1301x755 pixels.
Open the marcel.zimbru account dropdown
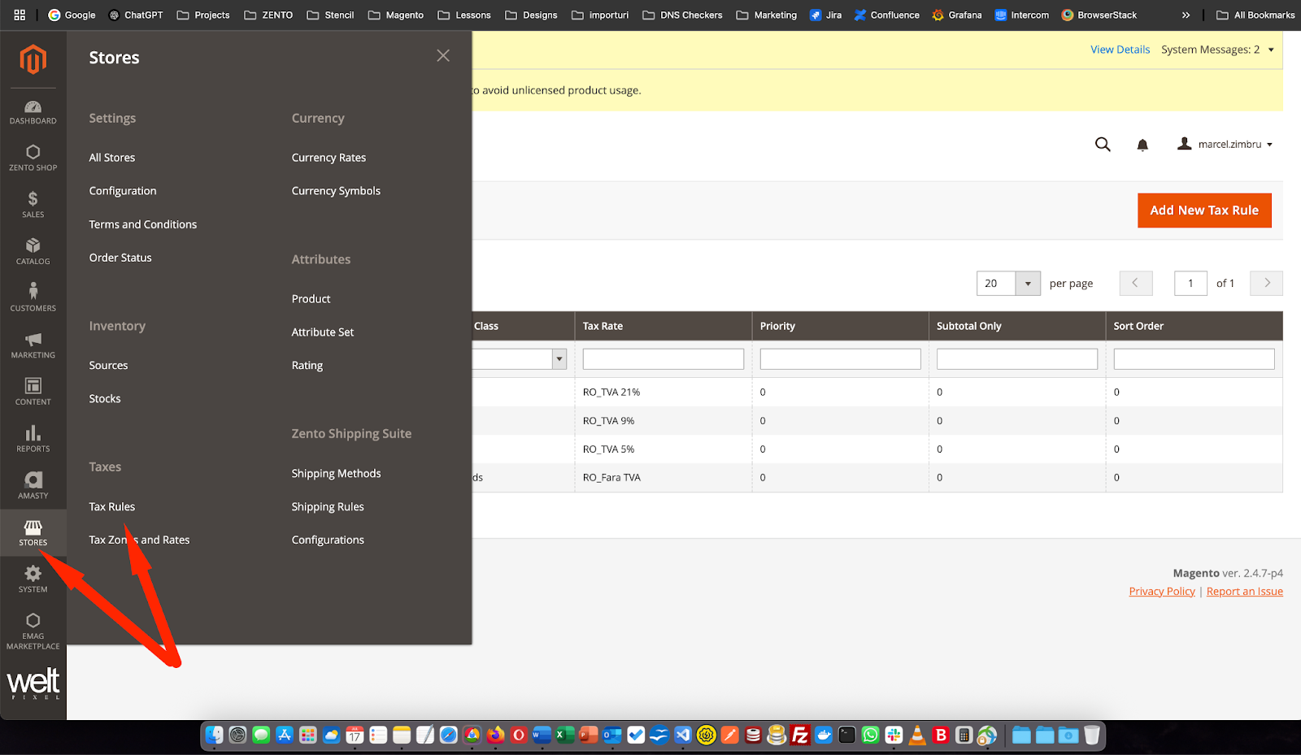coord(1225,145)
